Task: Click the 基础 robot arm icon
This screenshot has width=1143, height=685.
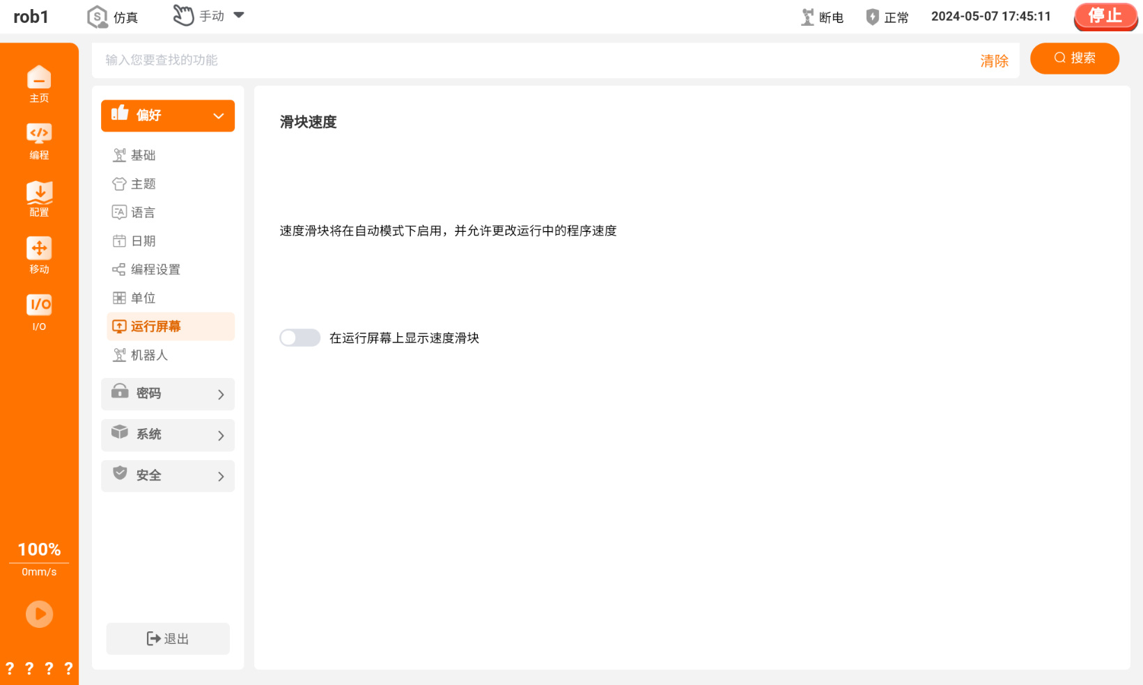Action: pos(119,155)
